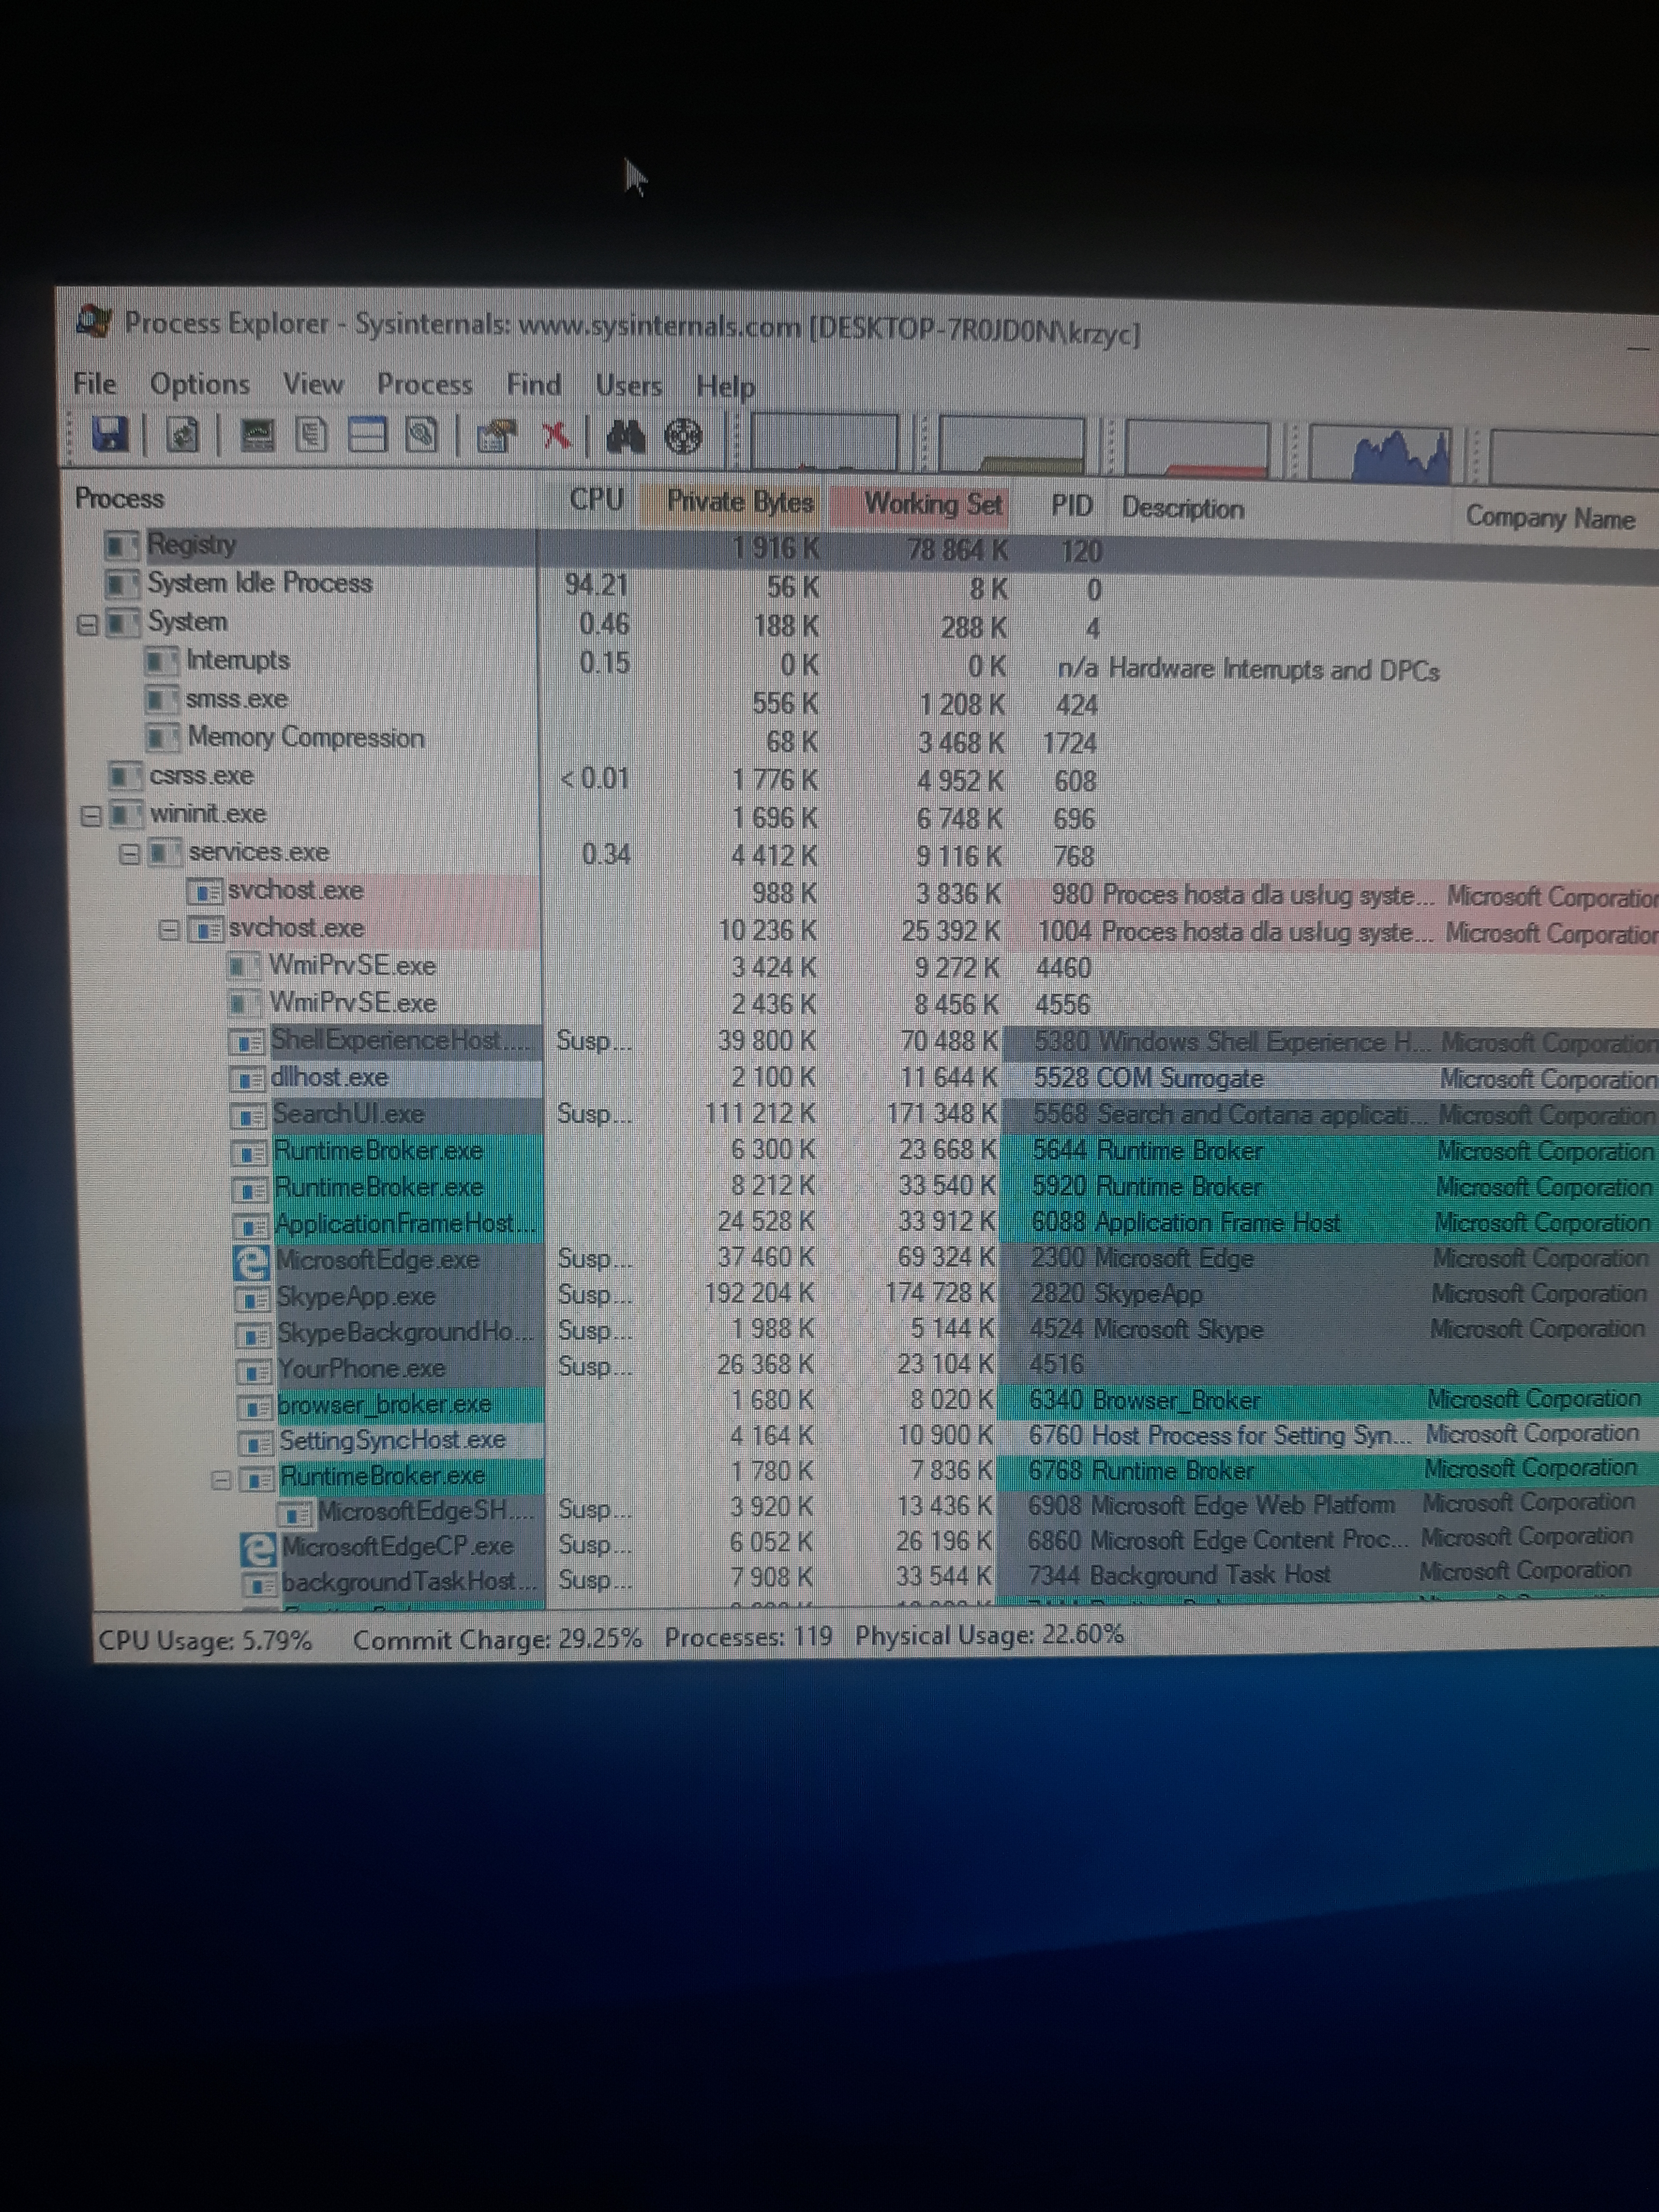Click the "Physical Usage: 22.60%" status text
The height and width of the screenshot is (2212, 1659).
[989, 1635]
